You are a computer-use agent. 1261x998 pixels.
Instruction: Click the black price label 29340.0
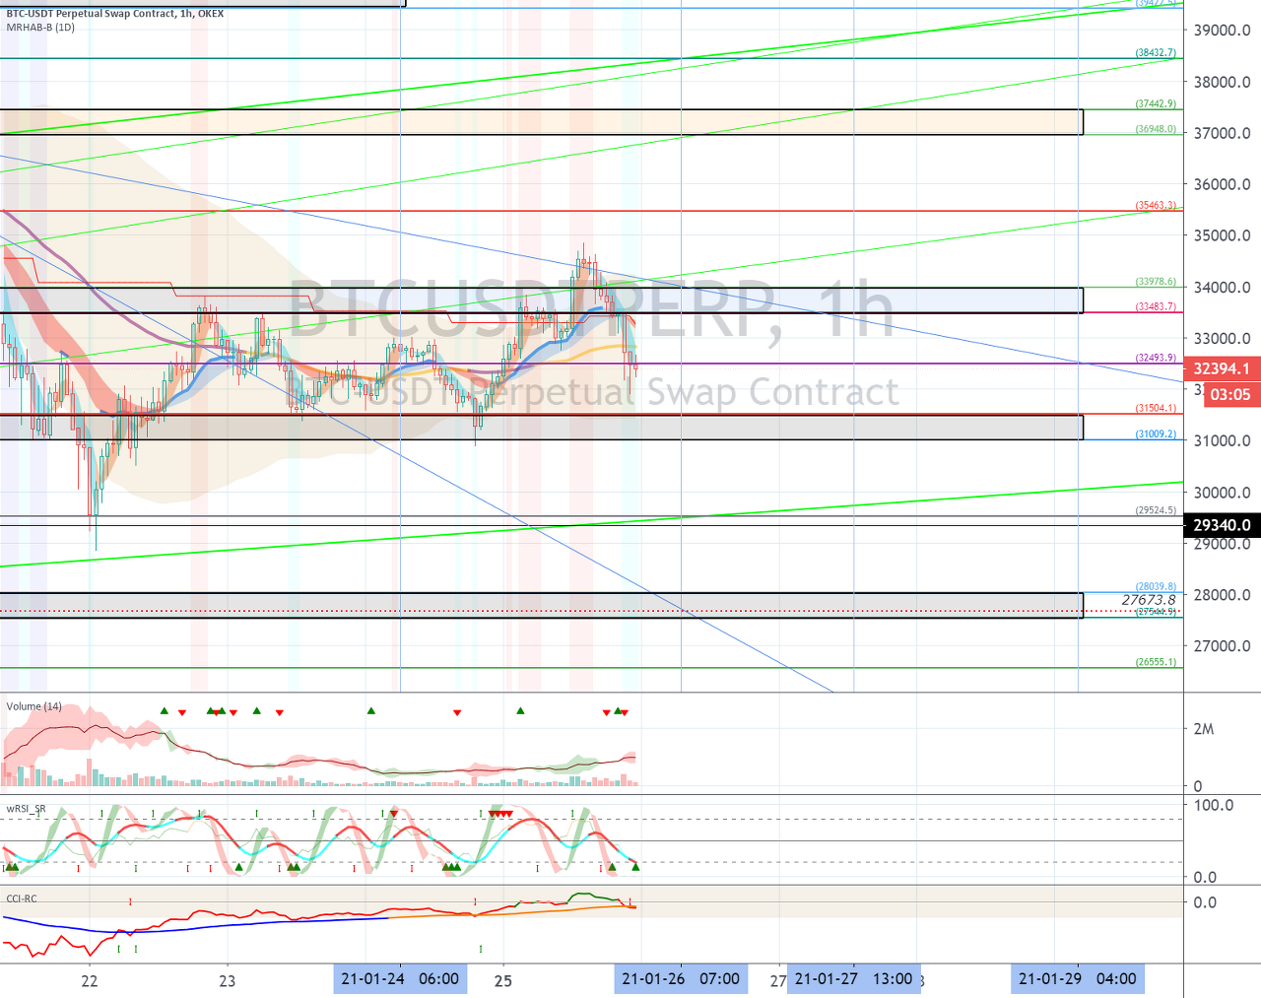(x=1222, y=525)
